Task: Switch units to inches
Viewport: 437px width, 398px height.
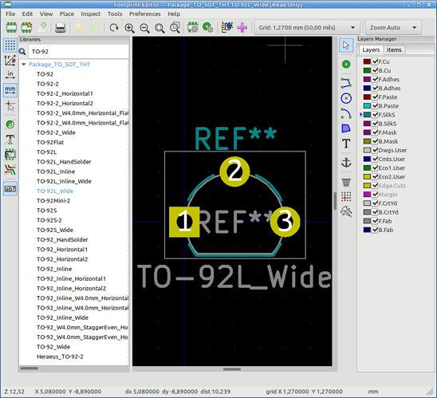Action: (10, 75)
